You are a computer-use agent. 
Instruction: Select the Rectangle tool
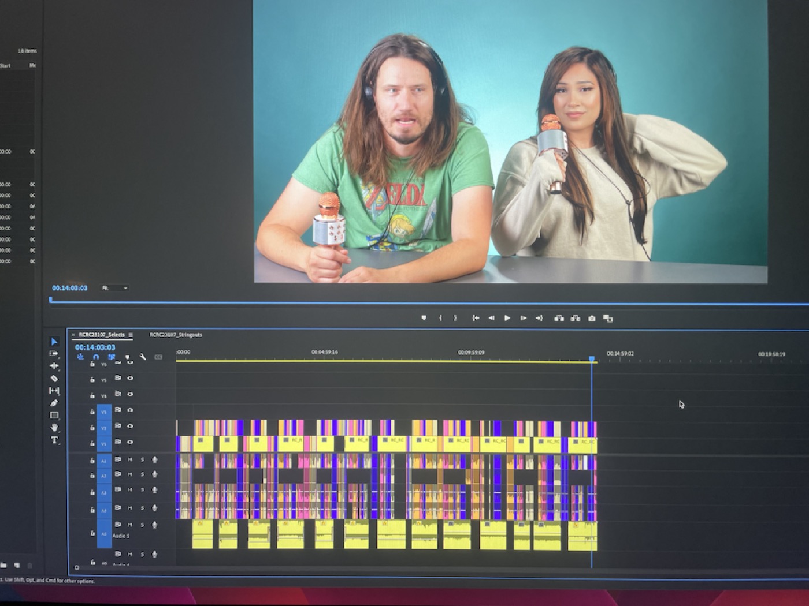(54, 415)
